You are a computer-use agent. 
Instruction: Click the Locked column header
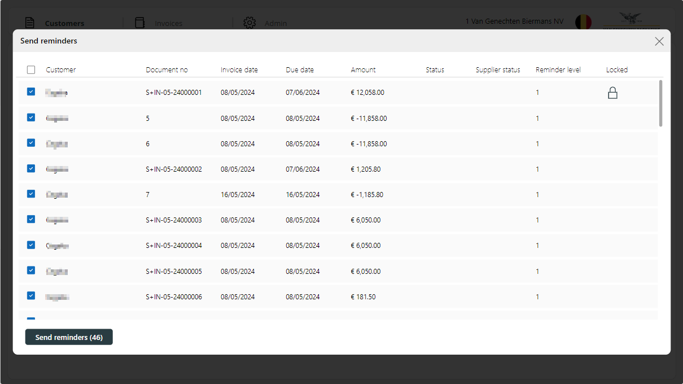click(617, 70)
